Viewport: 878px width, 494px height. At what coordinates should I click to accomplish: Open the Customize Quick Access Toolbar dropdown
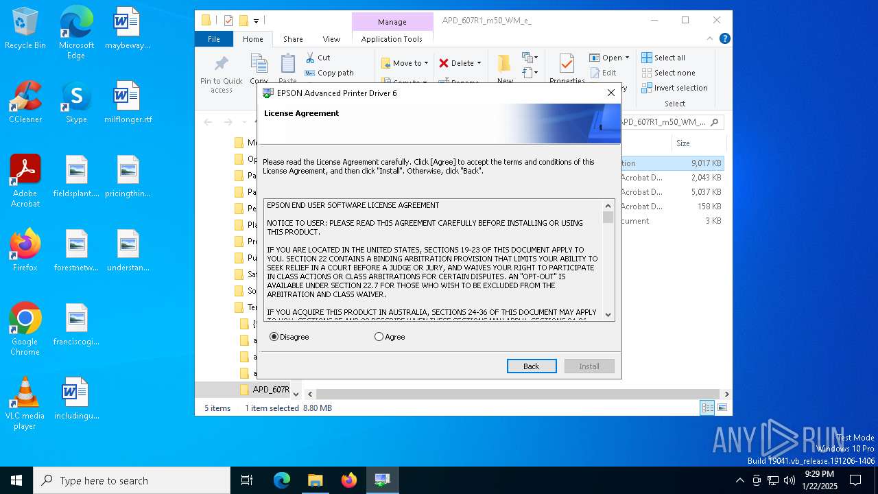[256, 21]
